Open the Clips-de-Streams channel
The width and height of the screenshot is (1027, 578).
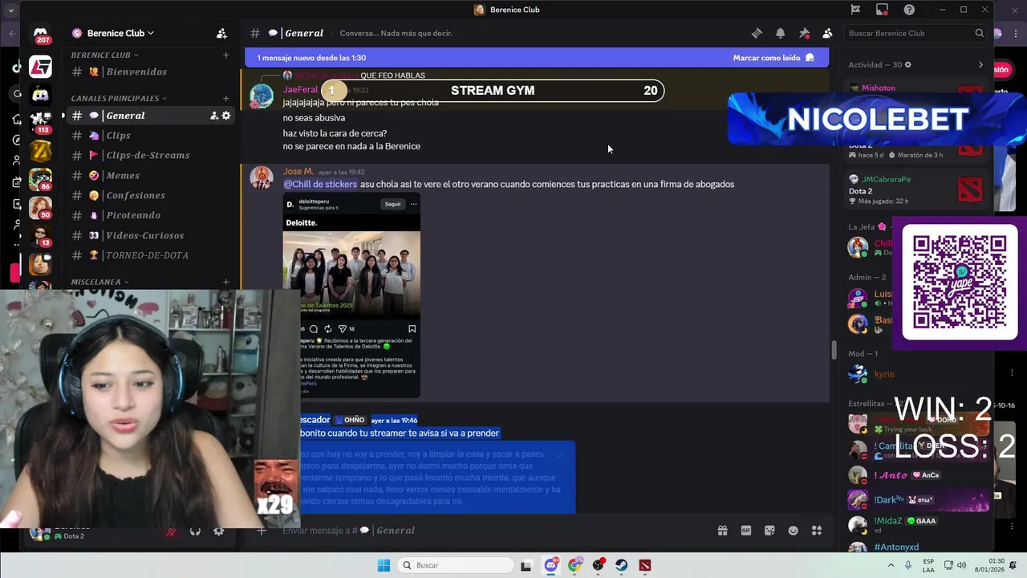[x=149, y=156]
